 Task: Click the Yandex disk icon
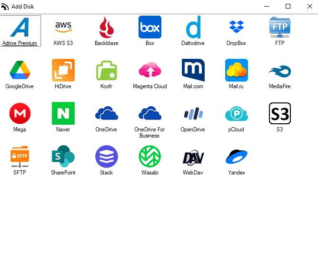click(237, 157)
